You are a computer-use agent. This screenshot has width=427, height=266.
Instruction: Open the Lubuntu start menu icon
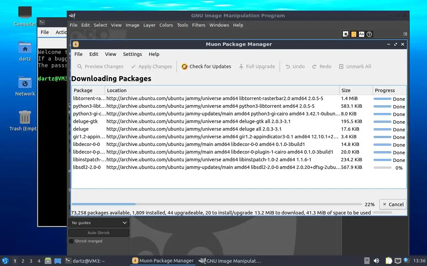pyautogui.click(x=5, y=261)
